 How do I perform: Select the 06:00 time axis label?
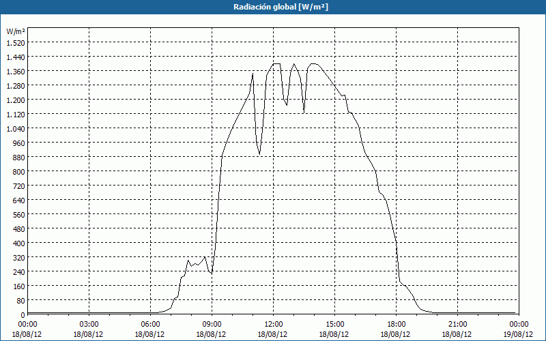point(150,325)
